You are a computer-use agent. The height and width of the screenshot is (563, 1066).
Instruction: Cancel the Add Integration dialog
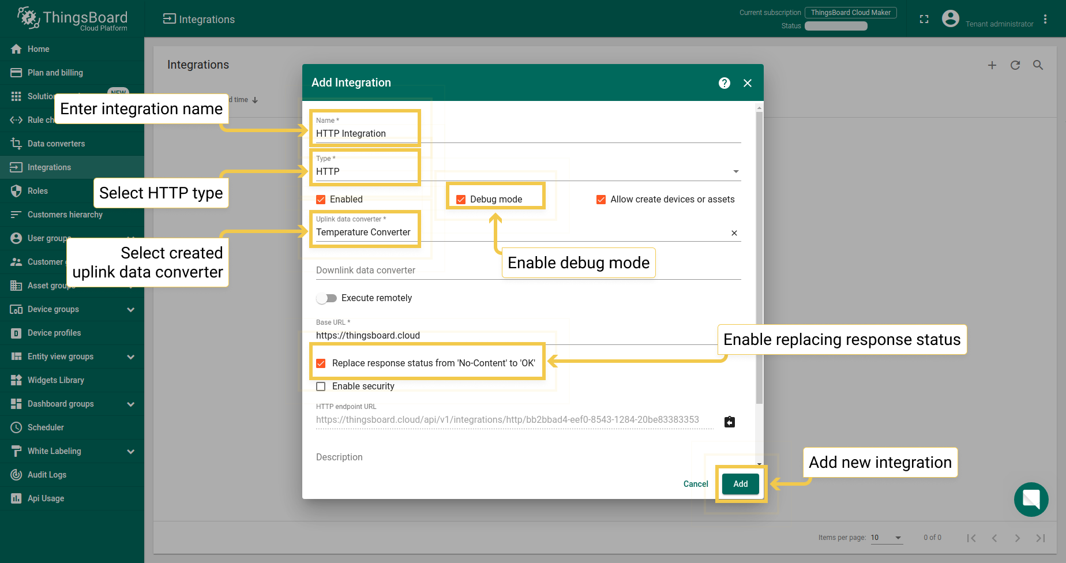pyautogui.click(x=696, y=484)
